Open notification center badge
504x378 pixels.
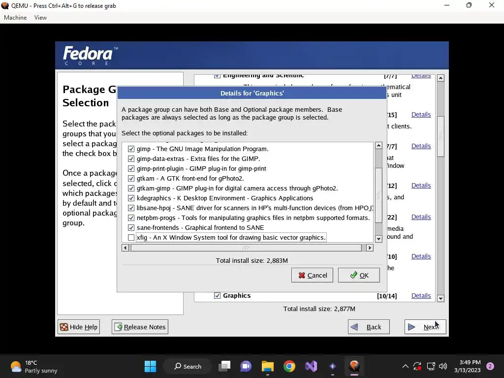(x=490, y=366)
